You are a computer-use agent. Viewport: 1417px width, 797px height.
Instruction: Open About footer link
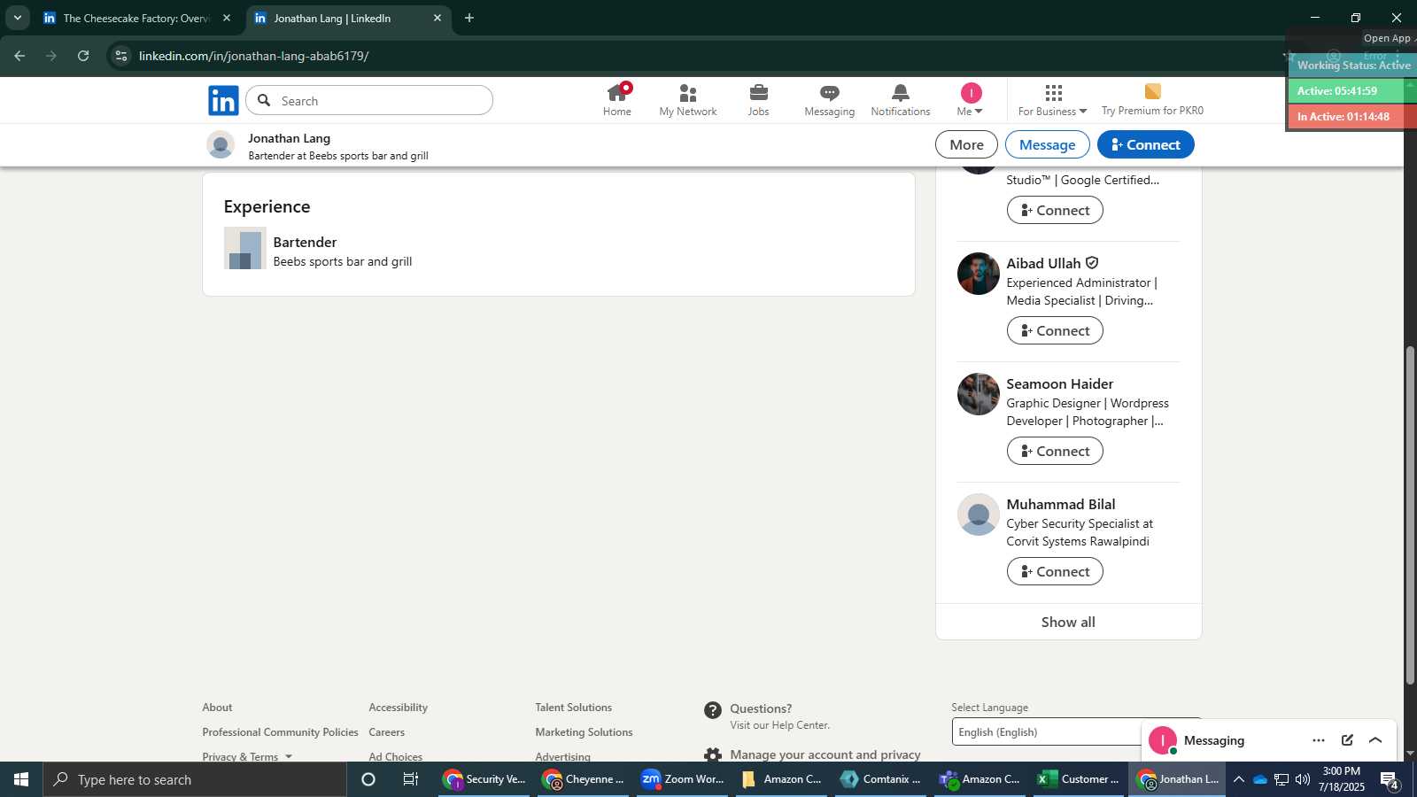point(217,707)
